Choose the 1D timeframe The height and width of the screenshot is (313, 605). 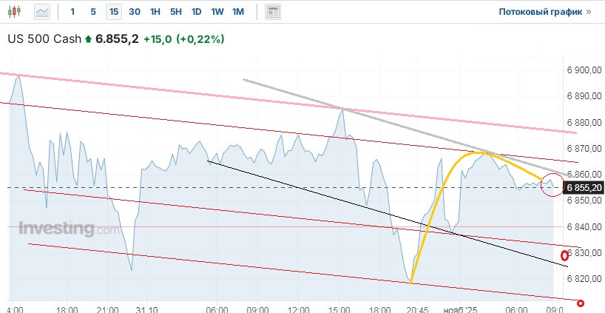click(x=196, y=12)
